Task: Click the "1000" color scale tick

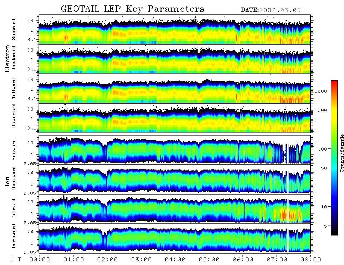Action: pyautogui.click(x=321, y=91)
